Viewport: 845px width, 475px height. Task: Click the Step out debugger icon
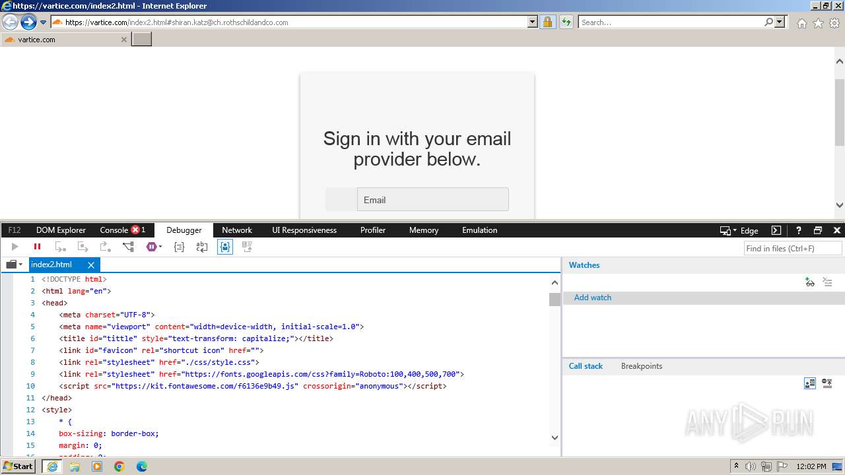(105, 247)
